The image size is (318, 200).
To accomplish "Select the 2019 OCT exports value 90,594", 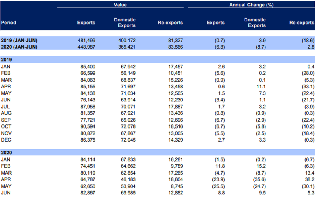I will (88, 126).
